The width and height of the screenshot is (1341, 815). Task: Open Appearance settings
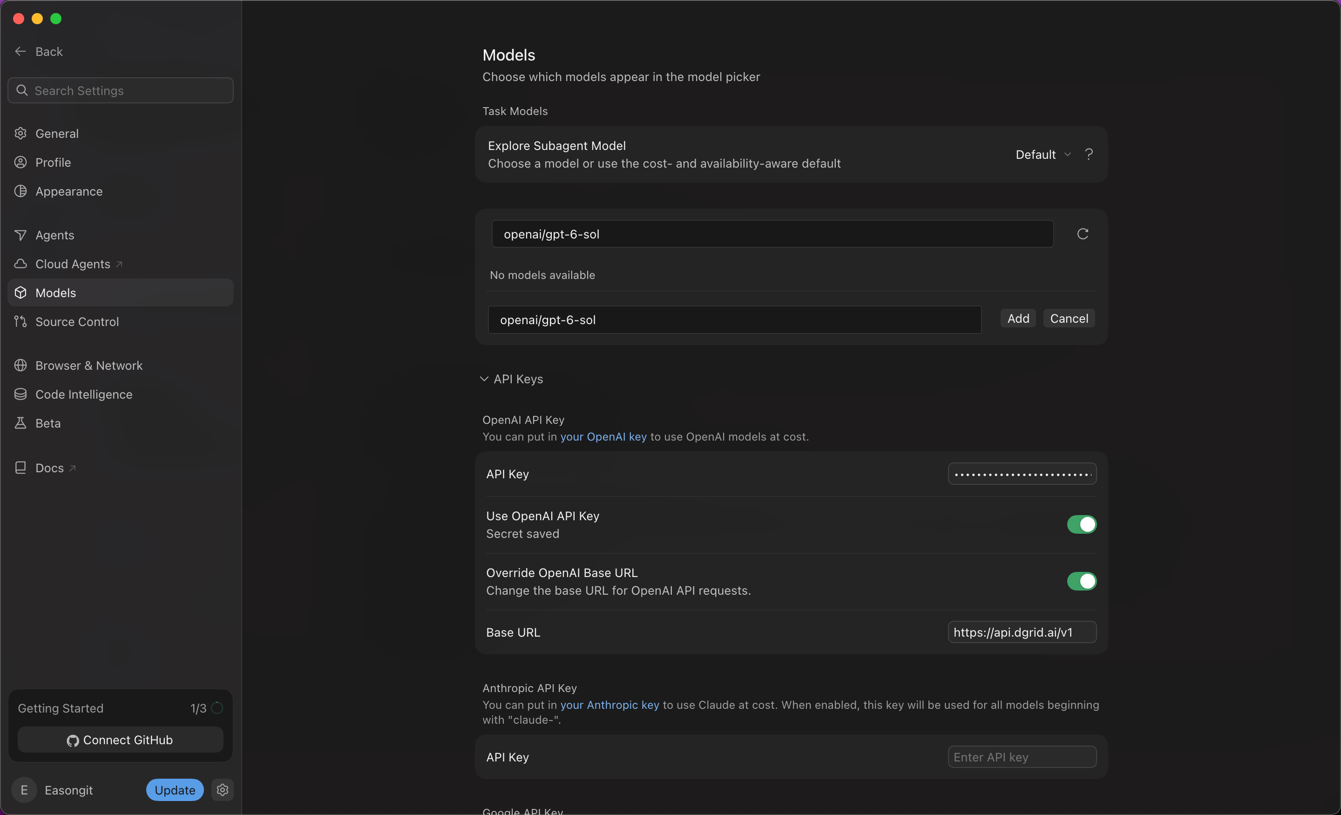click(120, 191)
